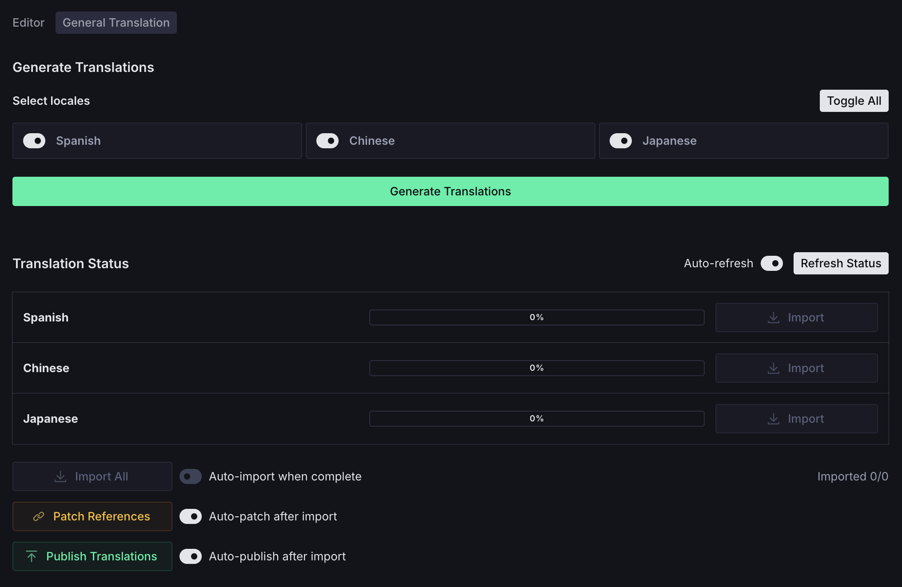Click the Patch References link icon
Viewport: 902px width, 587px height.
39,516
